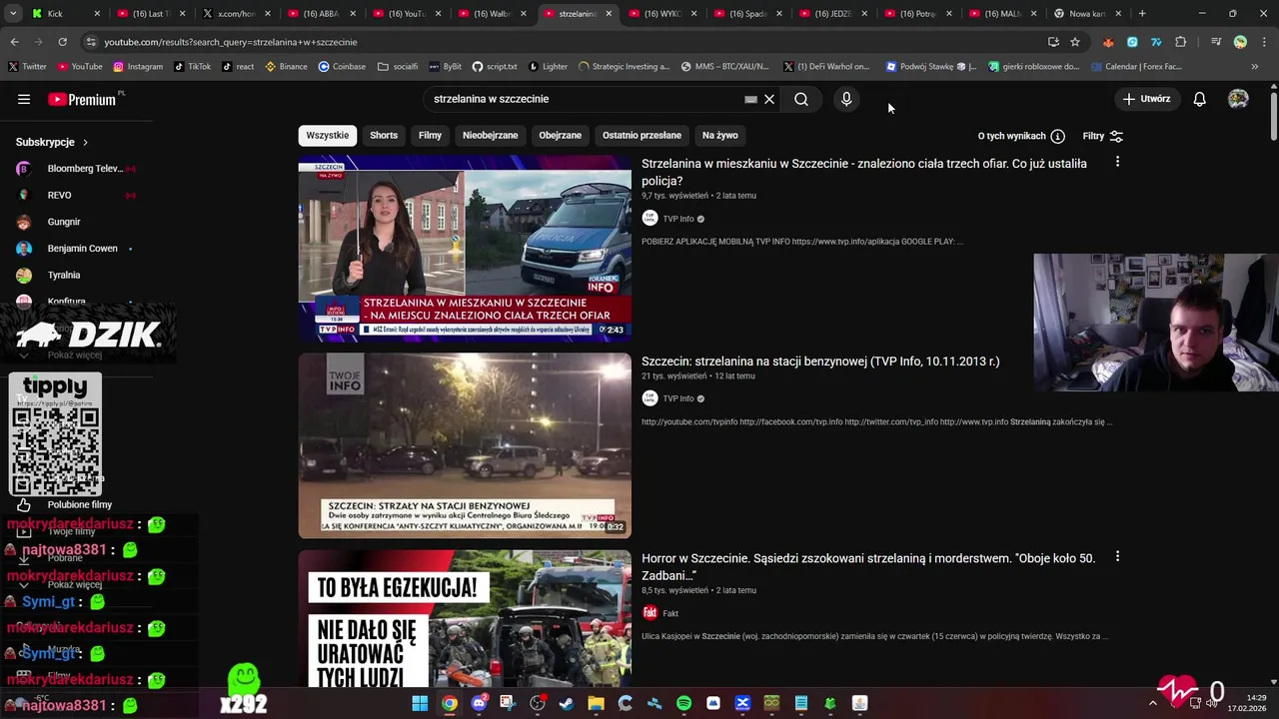Select the Filmy filter chip

pyautogui.click(x=430, y=136)
